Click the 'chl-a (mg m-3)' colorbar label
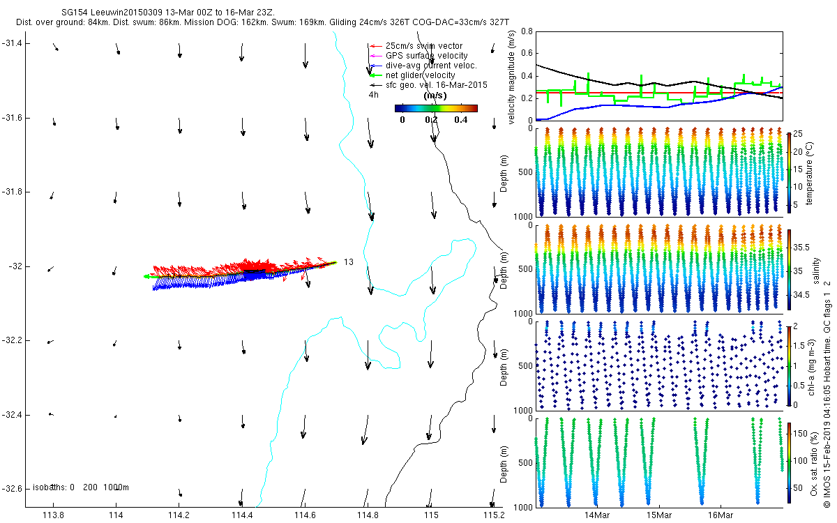The height and width of the screenshot is (523, 837). tap(812, 366)
